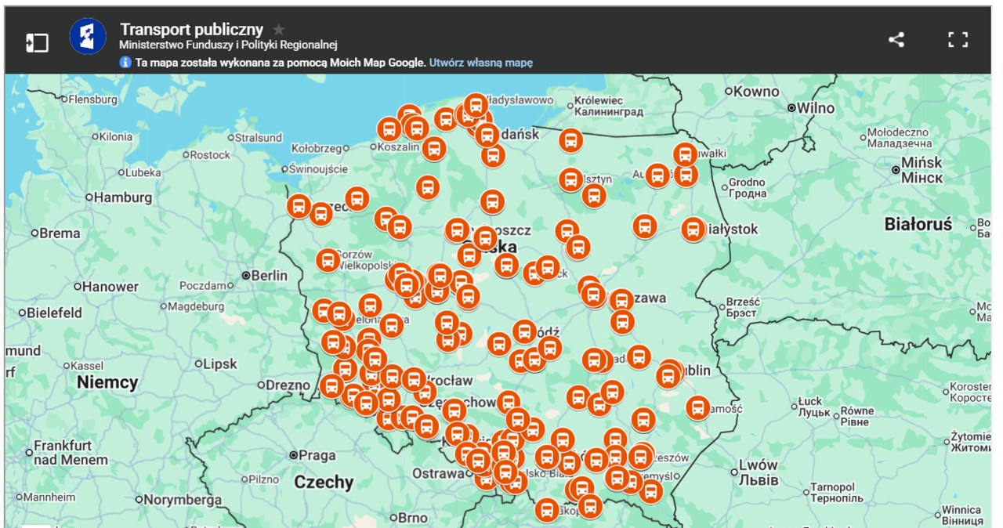Viewport: 1003px width, 528px height.
Task: Click the Norymberga city label
Action: click(183, 500)
